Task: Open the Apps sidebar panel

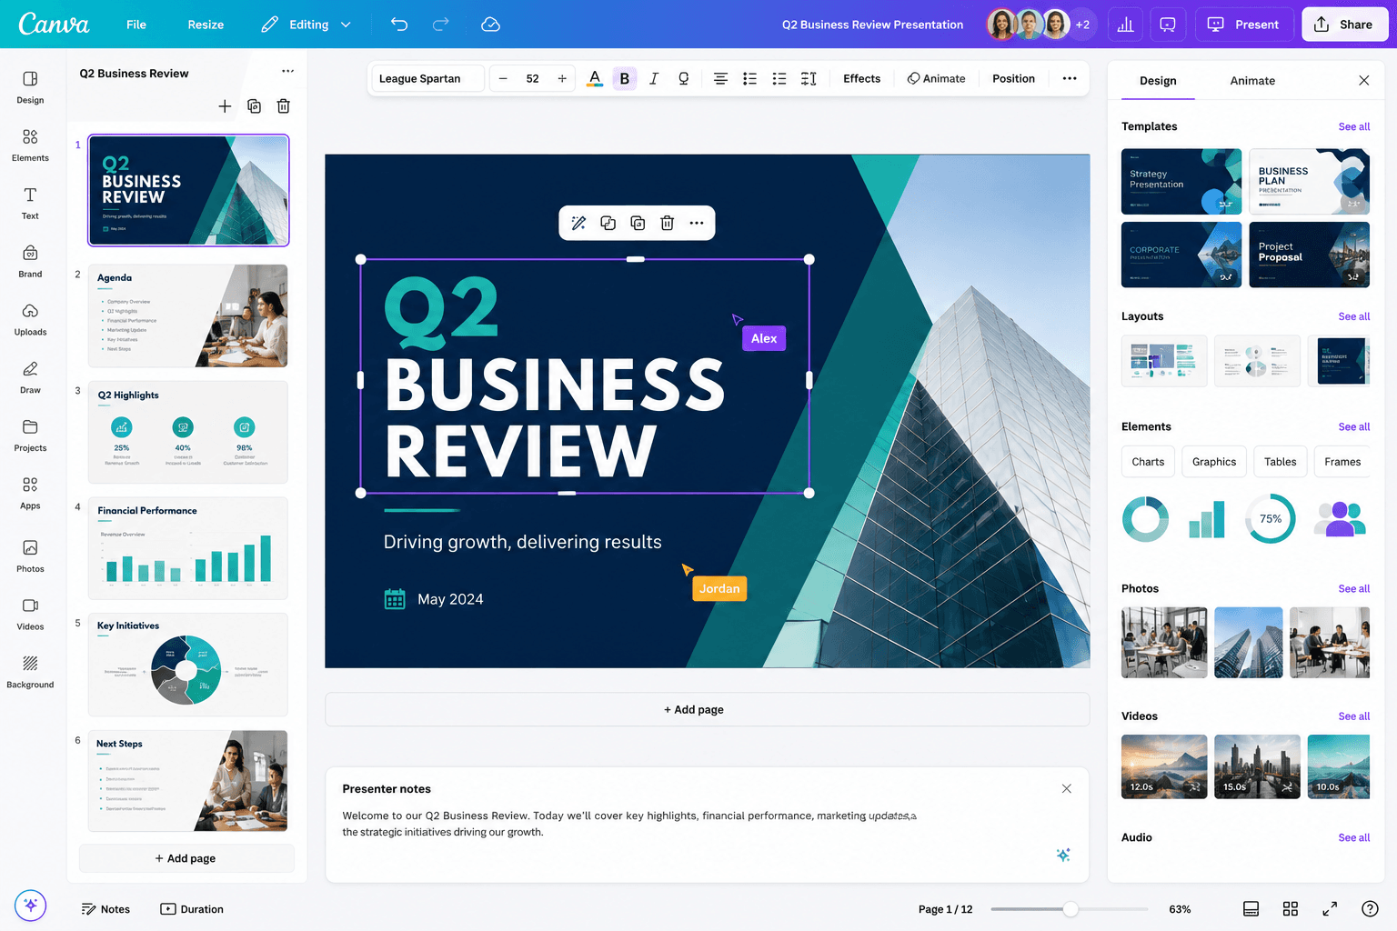Action: pos(30,494)
